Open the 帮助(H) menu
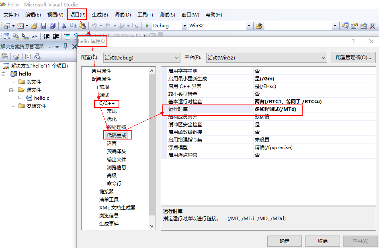379x248 pixels. (x=214, y=15)
